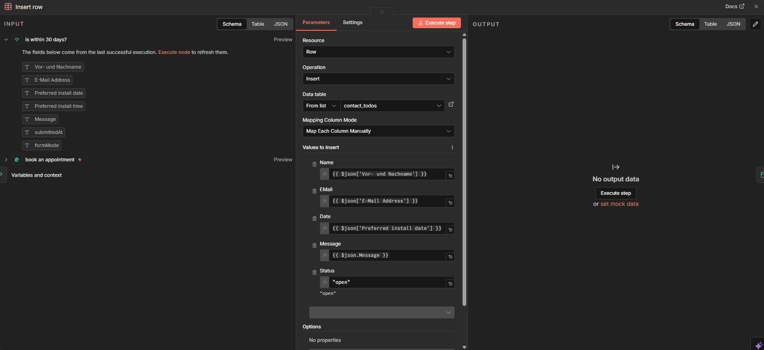Delete the Name column mapping via trash icon
764x350 pixels.
click(314, 164)
